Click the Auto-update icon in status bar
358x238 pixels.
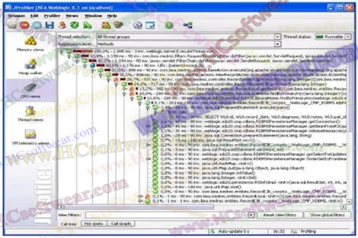(213, 232)
